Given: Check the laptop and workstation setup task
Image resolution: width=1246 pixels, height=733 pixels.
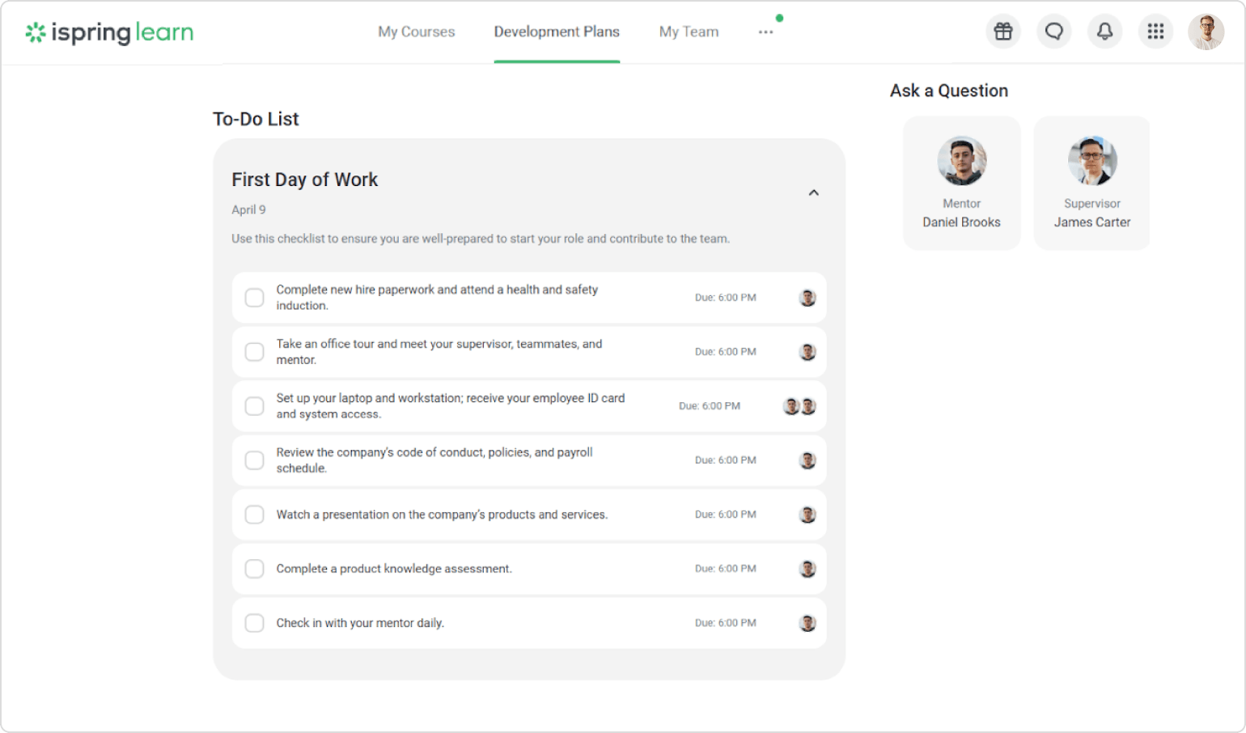Looking at the screenshot, I should pos(255,406).
